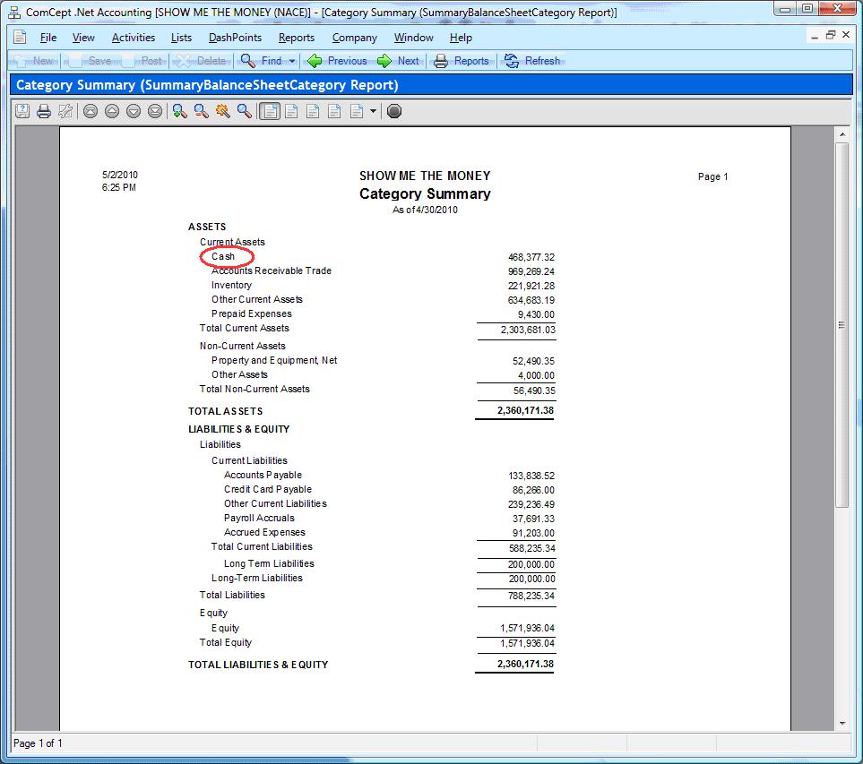863x764 pixels.
Task: Open the DashPoints menu
Action: (235, 38)
